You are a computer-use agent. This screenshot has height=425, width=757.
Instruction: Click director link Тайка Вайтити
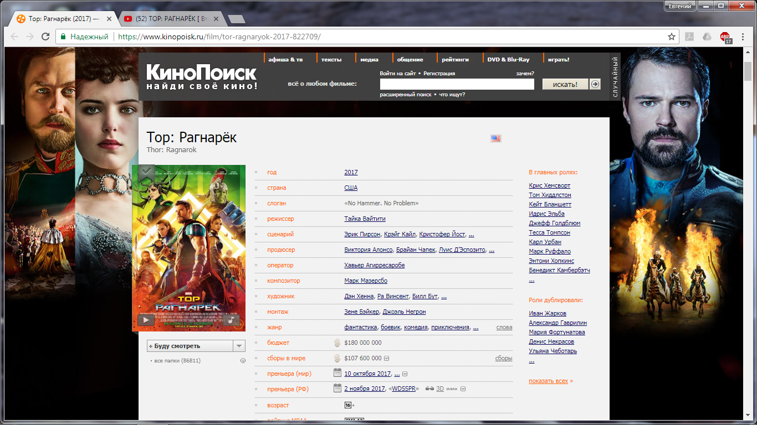pos(365,219)
